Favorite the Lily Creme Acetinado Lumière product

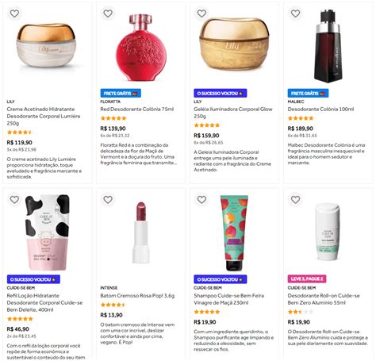point(14,13)
